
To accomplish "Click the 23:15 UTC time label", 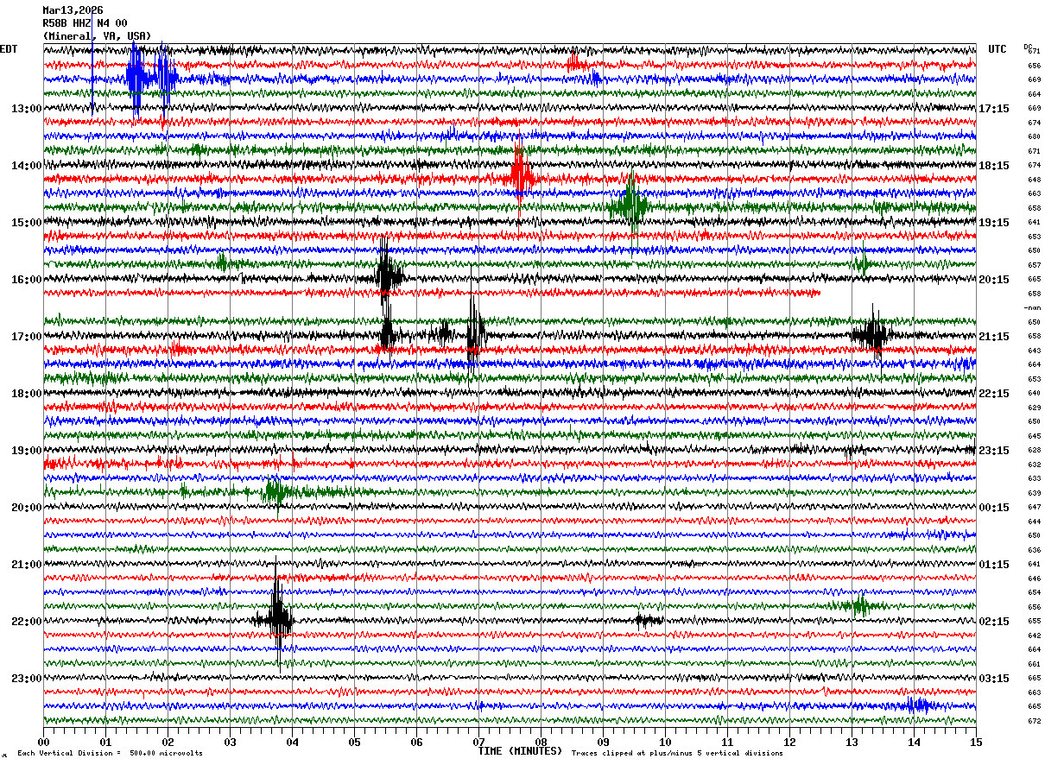I will click(x=994, y=451).
